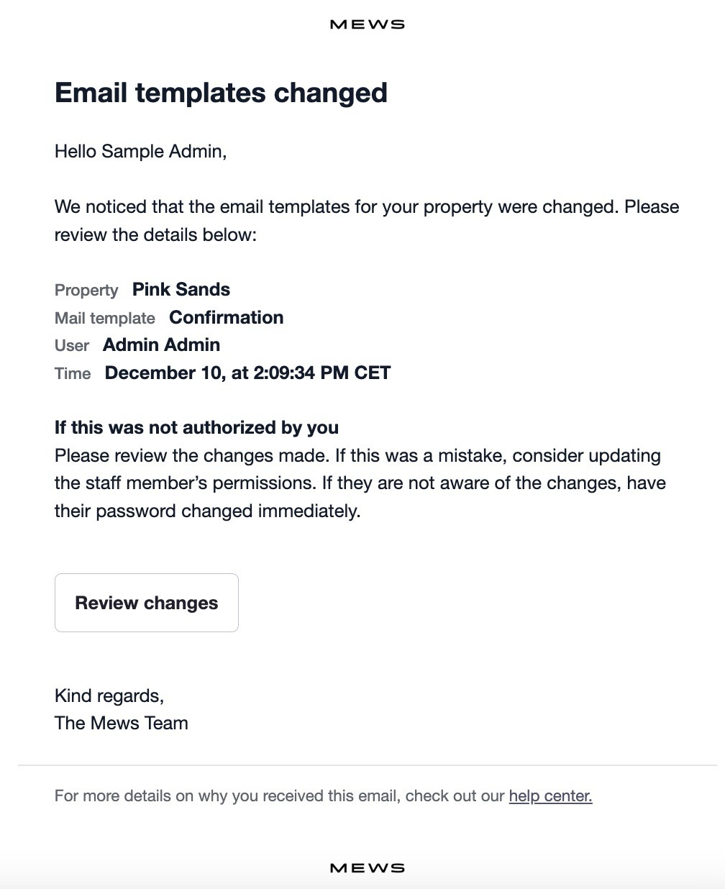The height and width of the screenshot is (889, 725).
Task: Click the "Mail template" field label
Action: (x=105, y=319)
